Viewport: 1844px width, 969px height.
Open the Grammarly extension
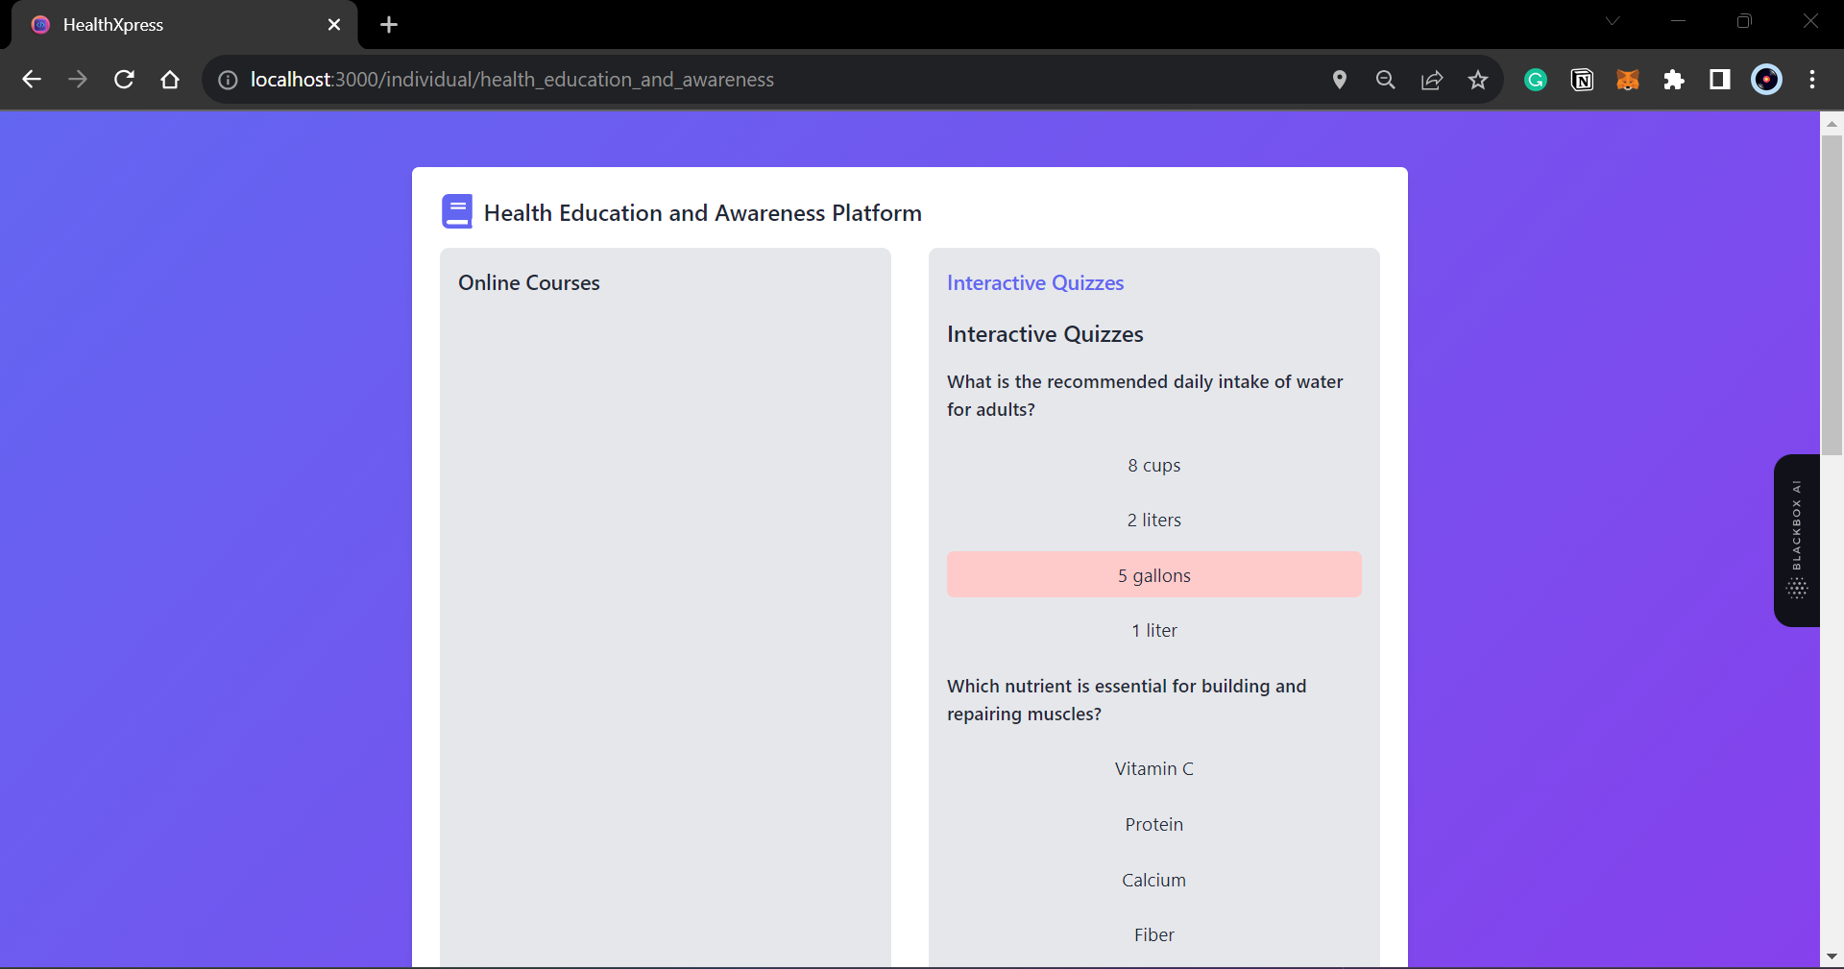(x=1536, y=80)
